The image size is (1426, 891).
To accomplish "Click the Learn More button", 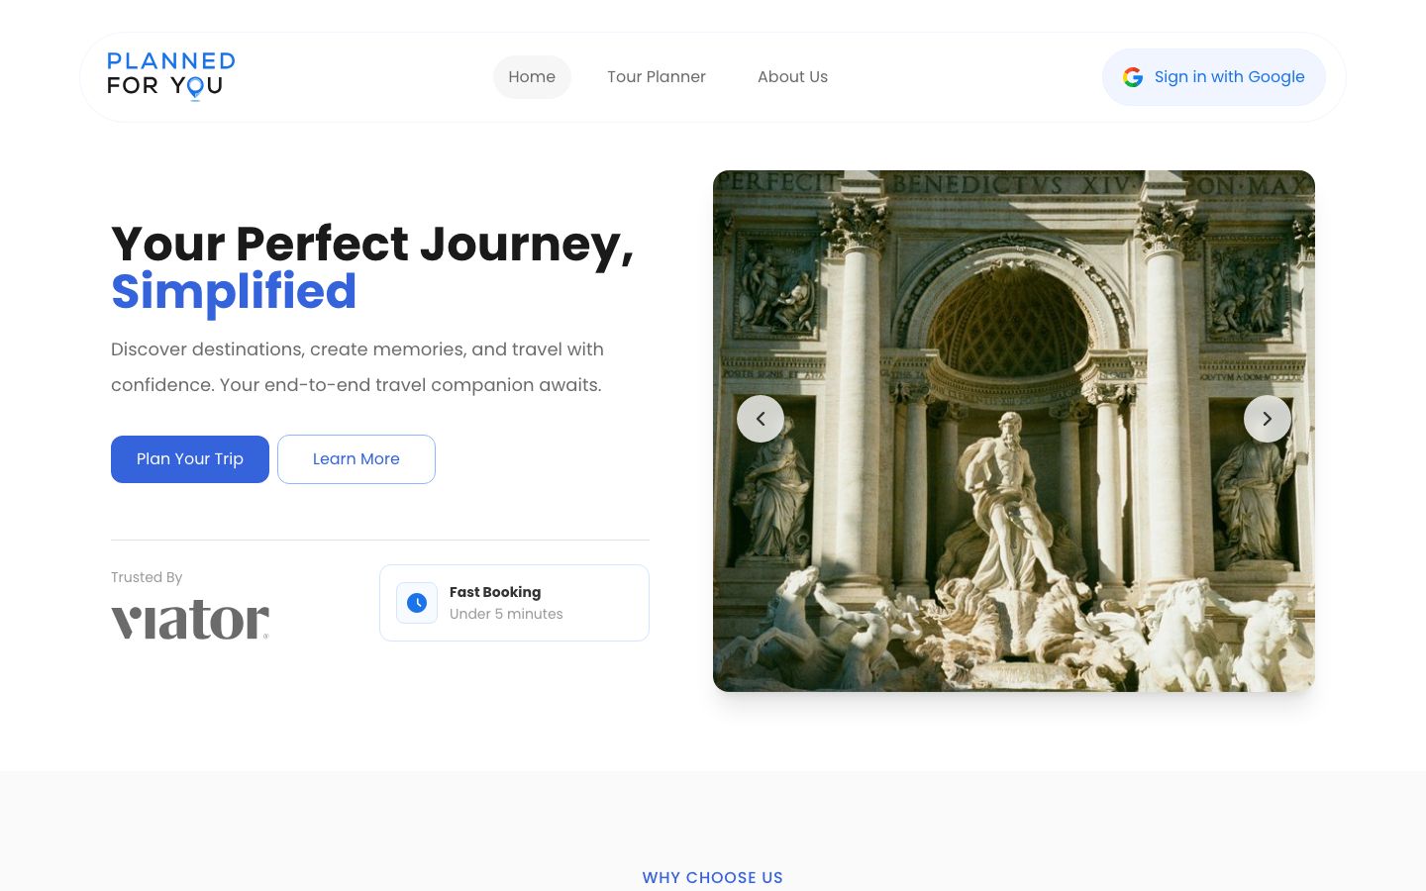I will (356, 459).
